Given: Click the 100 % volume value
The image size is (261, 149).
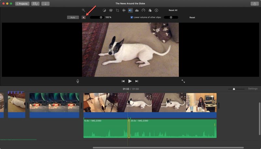Looking at the screenshot, I should click(x=108, y=17).
